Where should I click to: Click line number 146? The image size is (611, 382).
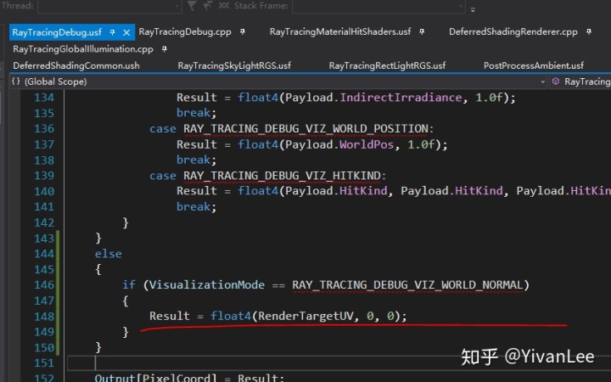click(x=44, y=285)
